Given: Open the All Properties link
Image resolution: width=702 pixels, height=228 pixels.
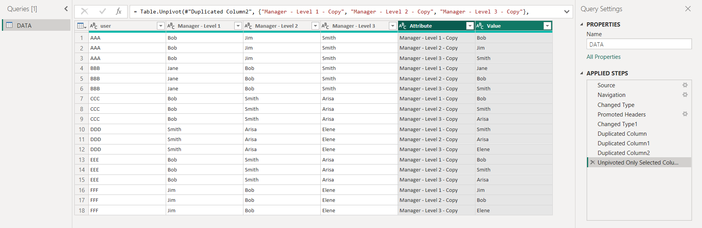Looking at the screenshot, I should click(x=604, y=57).
